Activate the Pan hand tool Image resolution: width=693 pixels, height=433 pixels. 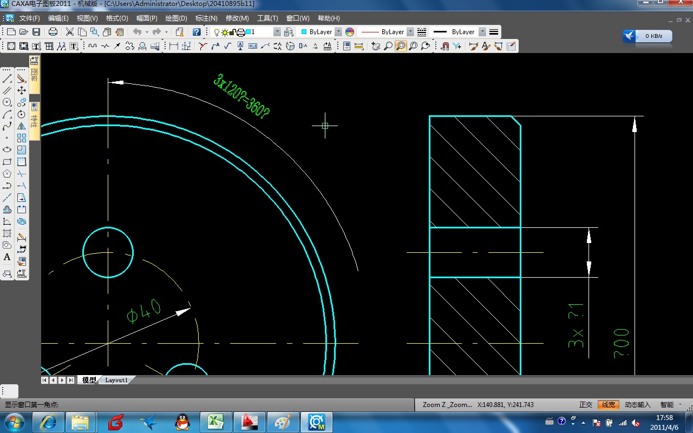[375, 47]
